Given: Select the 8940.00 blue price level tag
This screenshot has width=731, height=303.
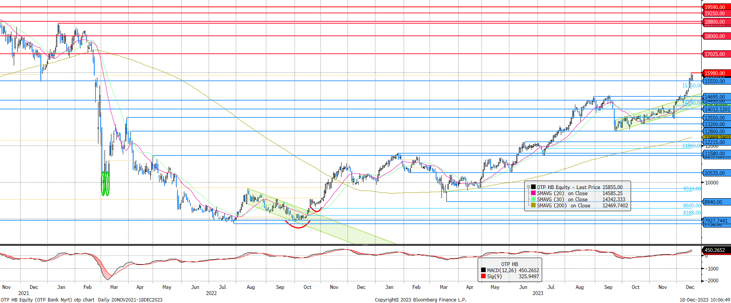Looking at the screenshot, I should [717, 202].
